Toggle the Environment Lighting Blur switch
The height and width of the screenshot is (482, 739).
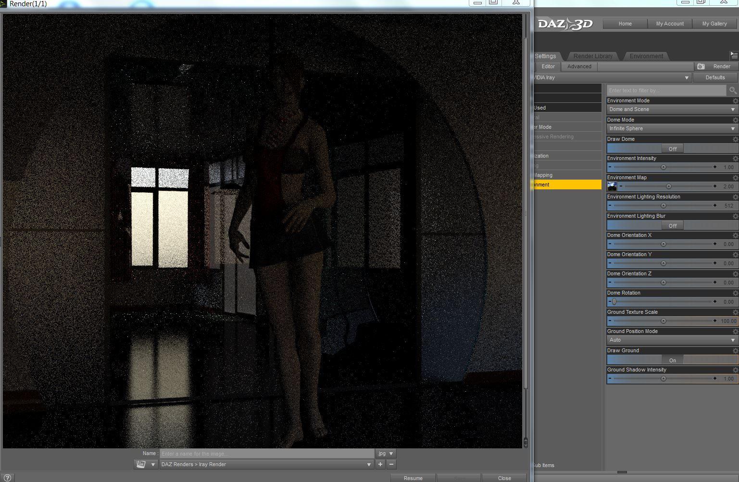672,225
